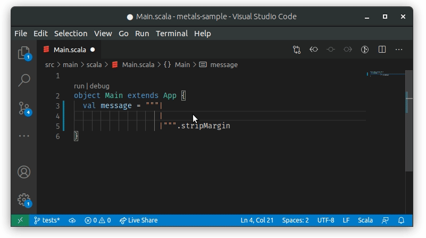Image resolution: width=426 pixels, height=238 pixels.
Task: Toggle notifications bell in status bar
Action: pos(401,220)
